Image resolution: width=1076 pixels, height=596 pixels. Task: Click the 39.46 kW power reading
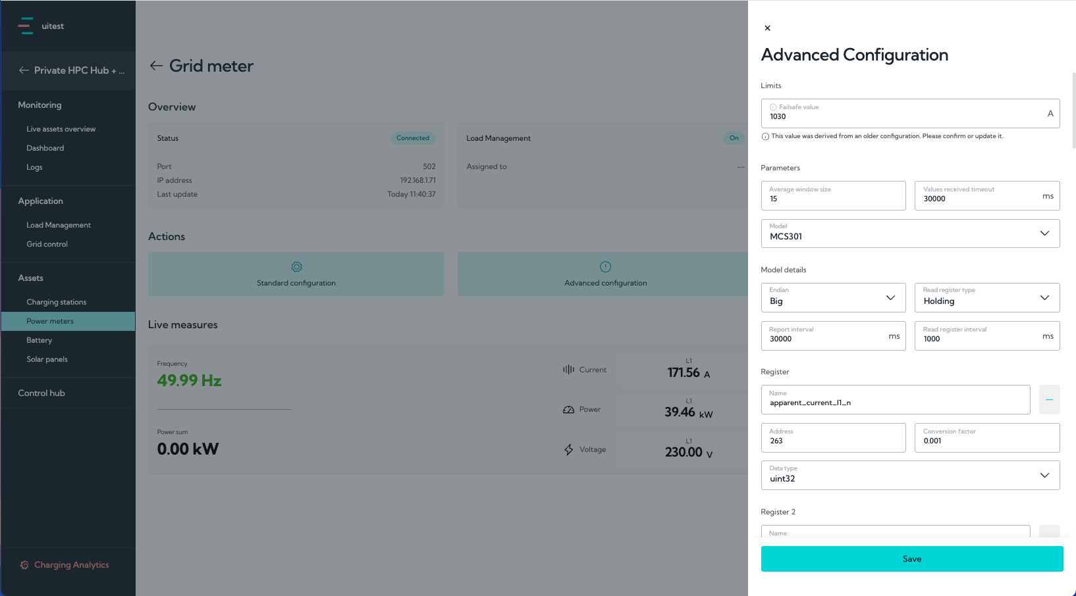pyautogui.click(x=688, y=412)
